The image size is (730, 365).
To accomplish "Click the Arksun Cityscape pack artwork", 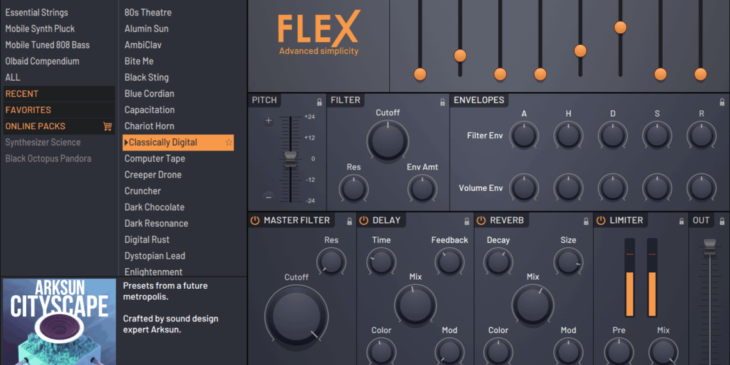I will pyautogui.click(x=59, y=321).
